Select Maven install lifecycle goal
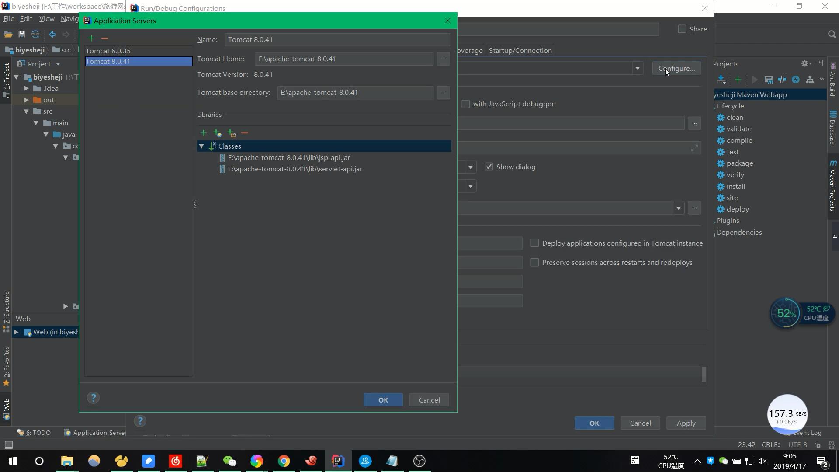The width and height of the screenshot is (839, 472). [x=735, y=187]
